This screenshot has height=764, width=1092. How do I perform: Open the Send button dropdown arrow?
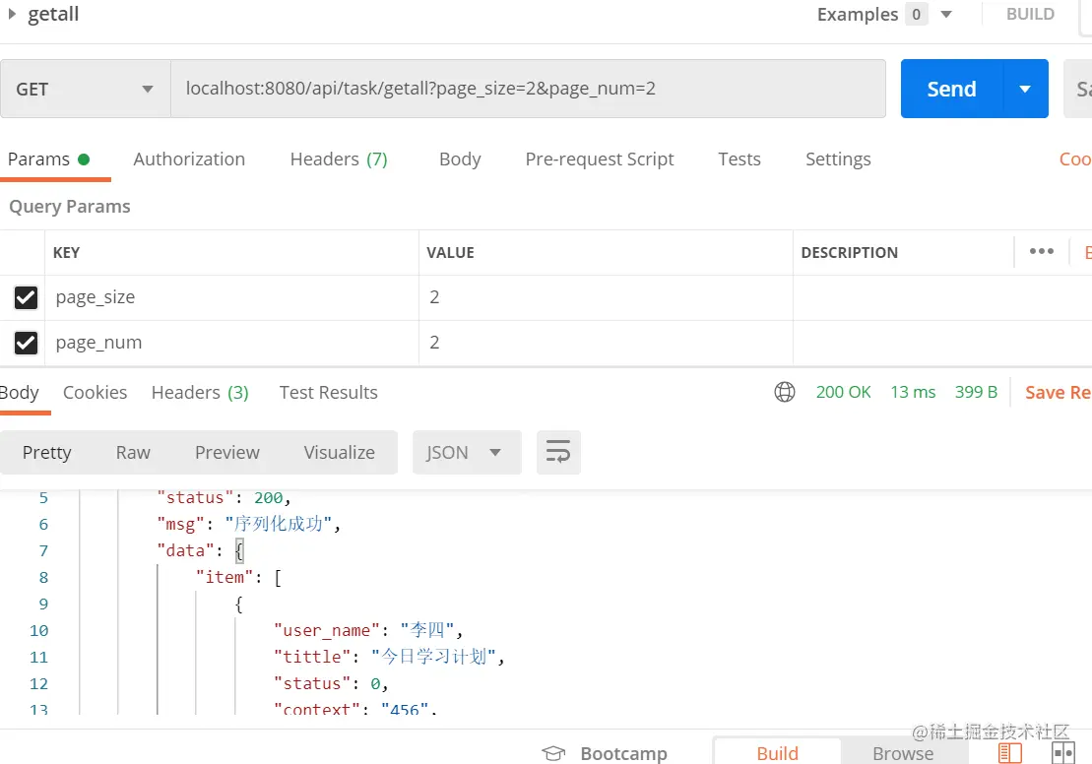pyautogui.click(x=1025, y=89)
